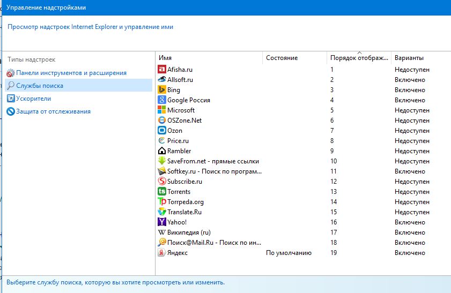Open the Ускорители category

click(x=33, y=99)
